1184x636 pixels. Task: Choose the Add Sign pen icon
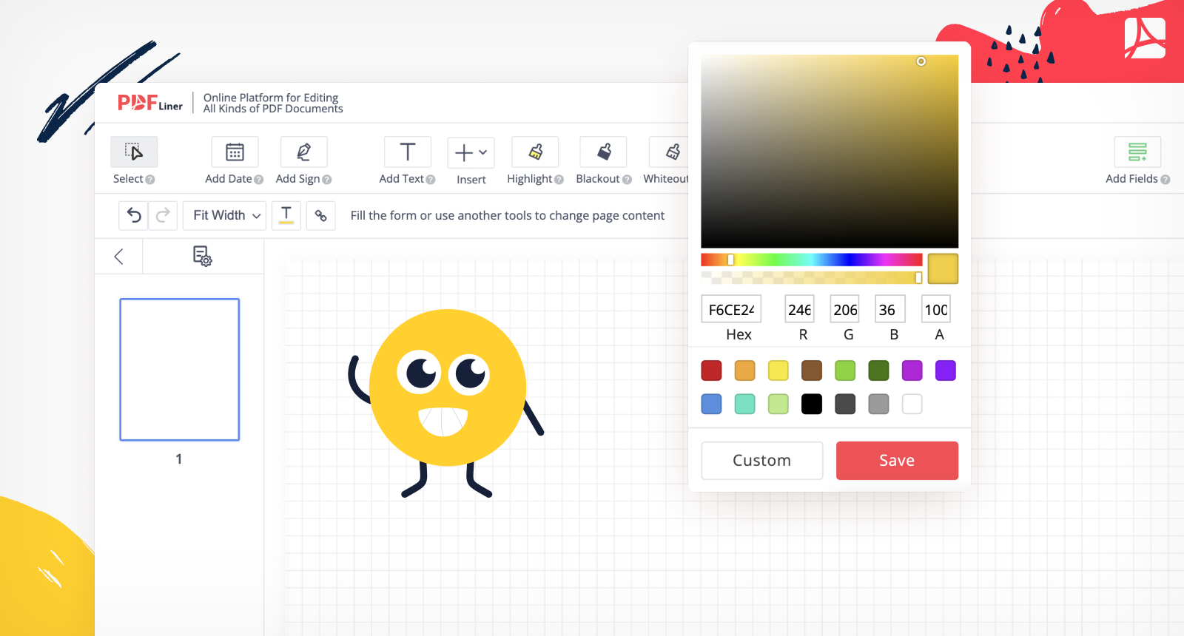(303, 152)
